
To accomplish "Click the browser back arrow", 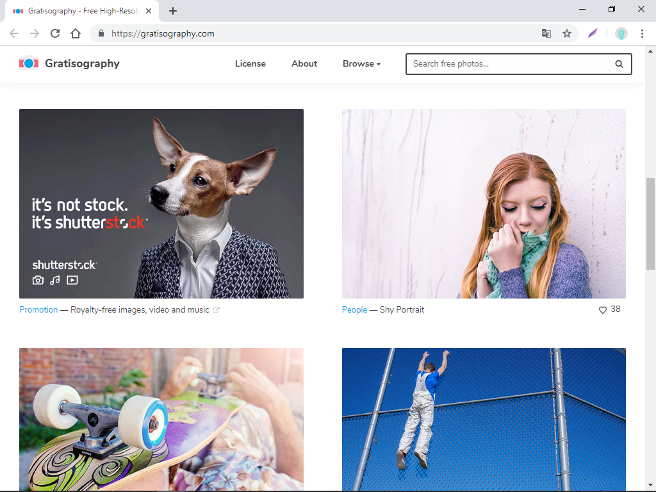I will (x=14, y=33).
